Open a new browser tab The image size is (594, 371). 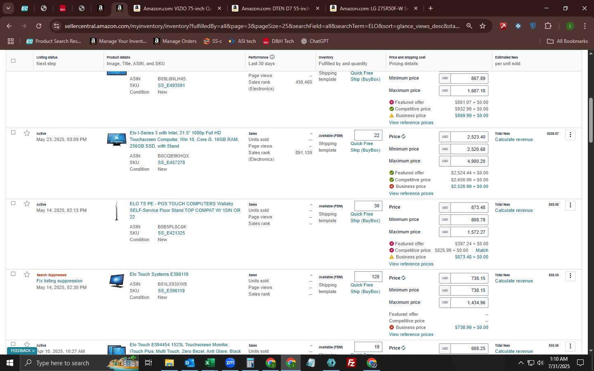431,8
